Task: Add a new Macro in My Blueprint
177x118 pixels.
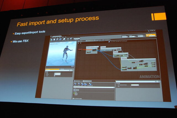Action: pos(82,84)
